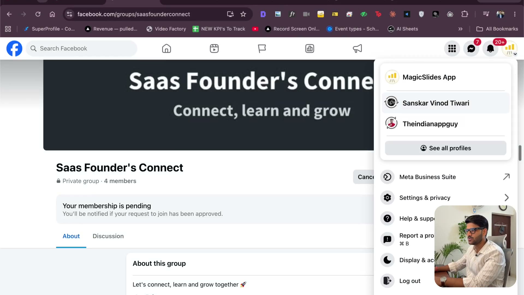This screenshot has height=295, width=524.
Task: Open the purple D extension
Action: pyautogui.click(x=263, y=14)
